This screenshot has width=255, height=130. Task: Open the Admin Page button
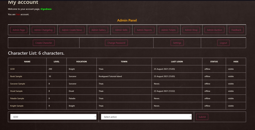click(x=19, y=30)
